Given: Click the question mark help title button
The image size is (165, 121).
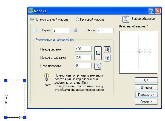Looking at the screenshot, I should click(x=151, y=11).
